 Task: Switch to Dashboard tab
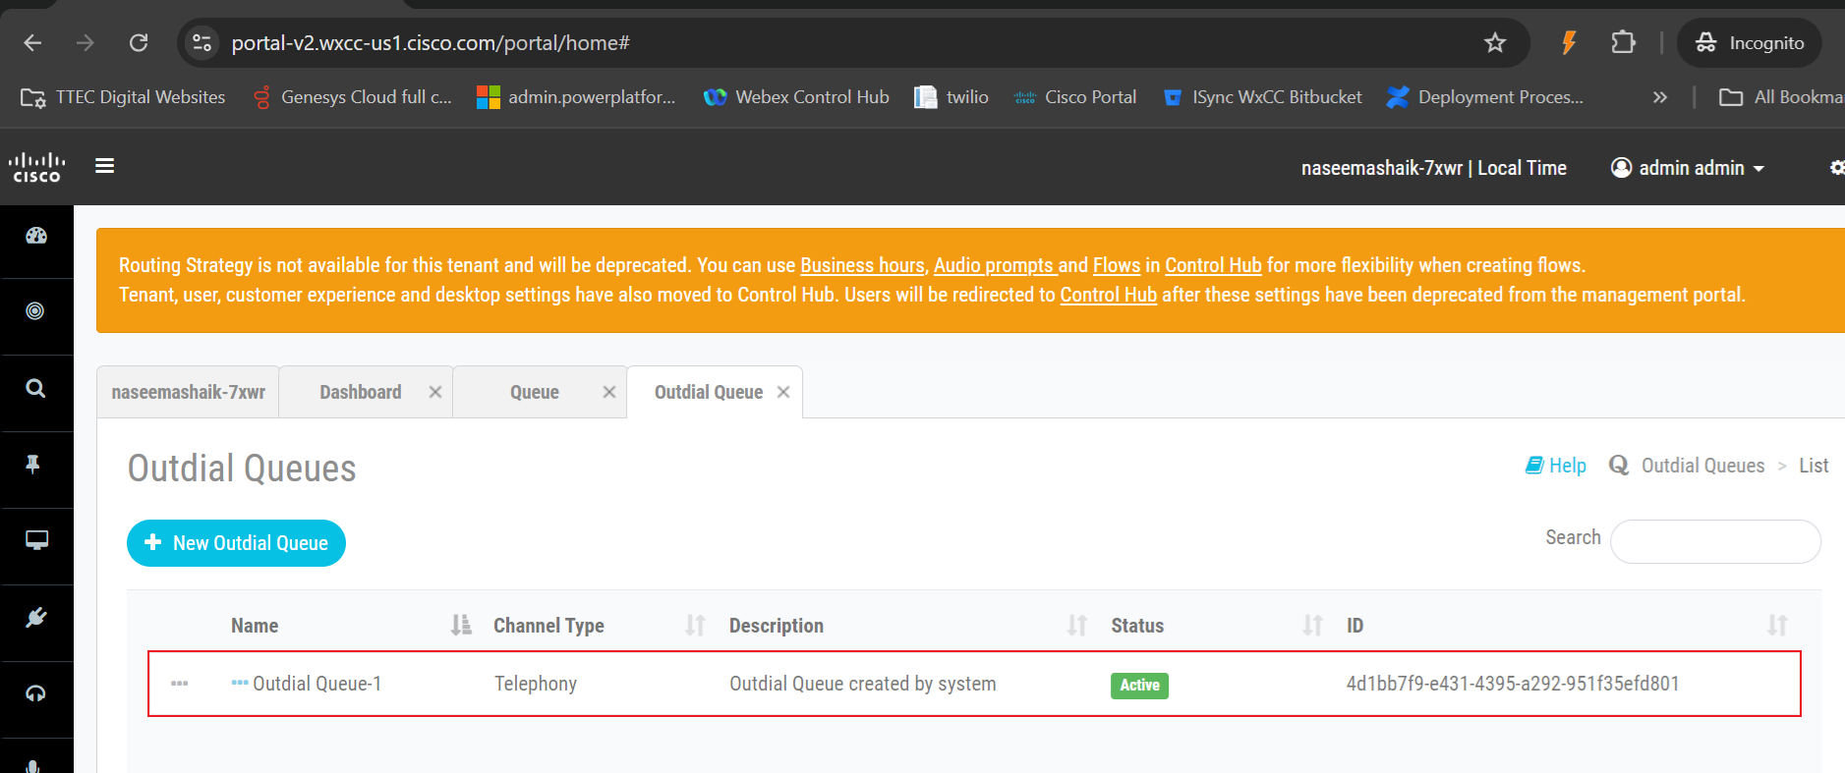(360, 392)
